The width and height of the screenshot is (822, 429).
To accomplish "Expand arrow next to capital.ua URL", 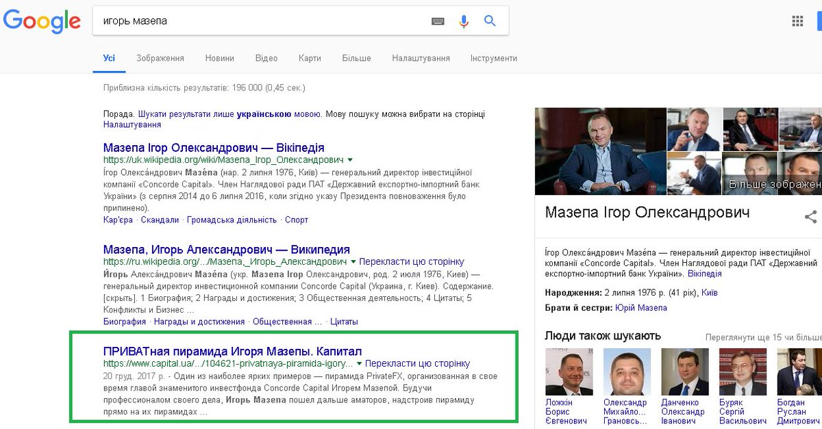I will tap(359, 363).
